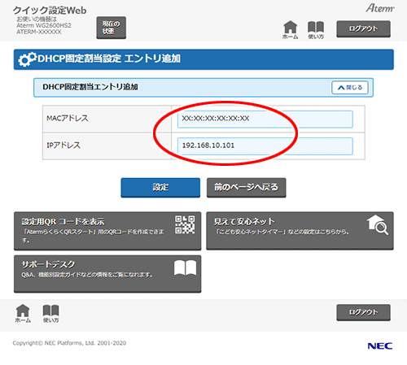Click the QR code icon

pyautogui.click(x=185, y=224)
